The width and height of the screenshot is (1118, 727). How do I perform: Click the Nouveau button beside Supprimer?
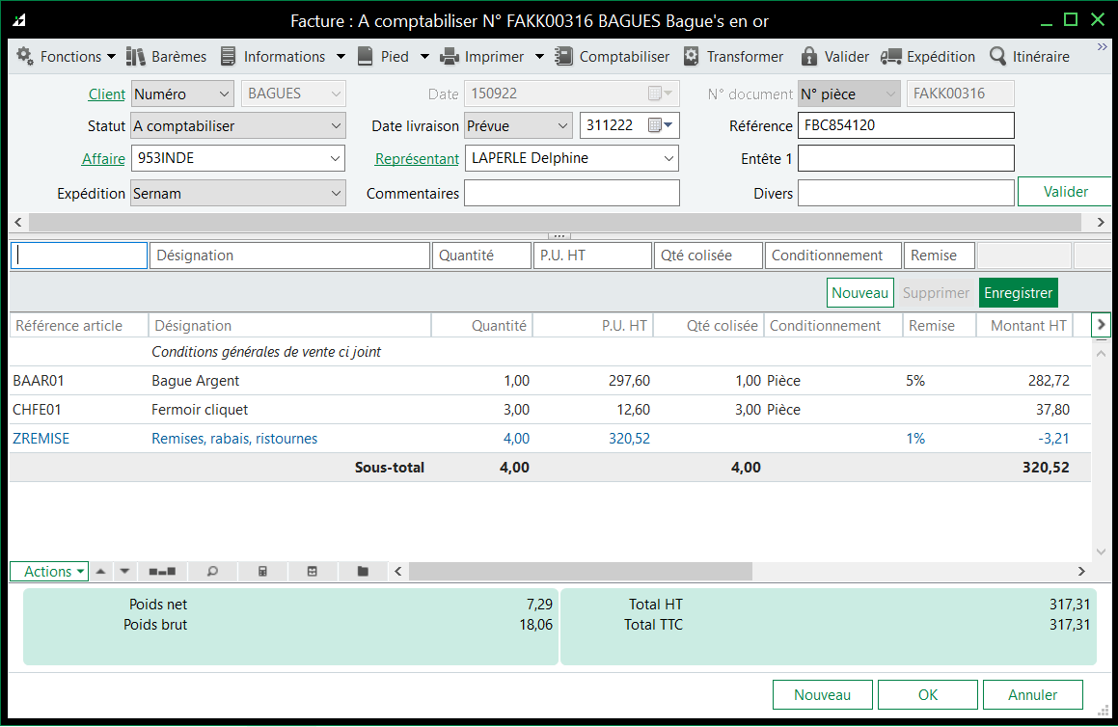859,293
